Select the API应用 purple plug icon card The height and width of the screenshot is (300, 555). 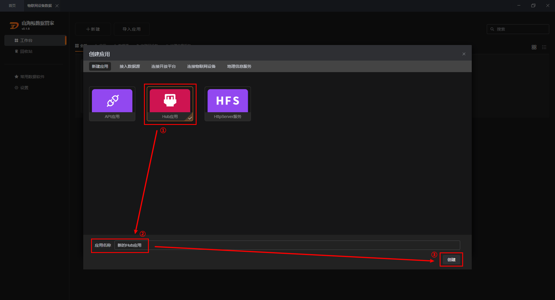click(x=112, y=104)
